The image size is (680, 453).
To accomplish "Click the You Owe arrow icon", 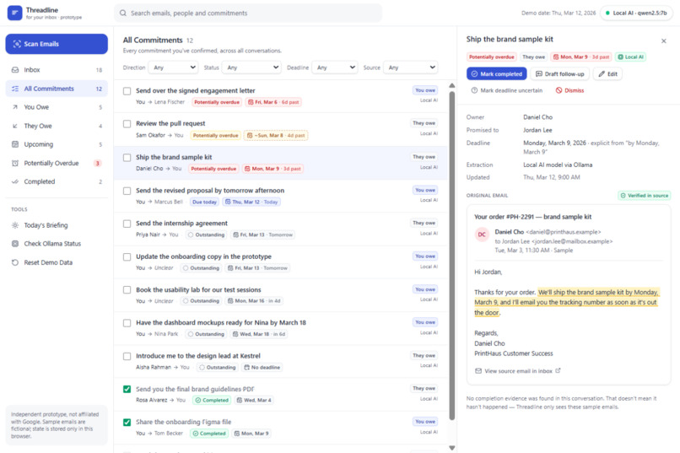I will [15, 107].
